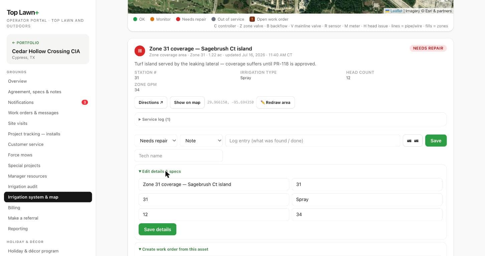Image resolution: width=485 pixels, height=256 pixels.
Task: Click the Save details button
Action: coord(157,229)
